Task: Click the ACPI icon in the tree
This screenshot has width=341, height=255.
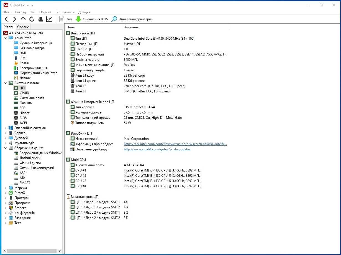Action: tap(16, 123)
